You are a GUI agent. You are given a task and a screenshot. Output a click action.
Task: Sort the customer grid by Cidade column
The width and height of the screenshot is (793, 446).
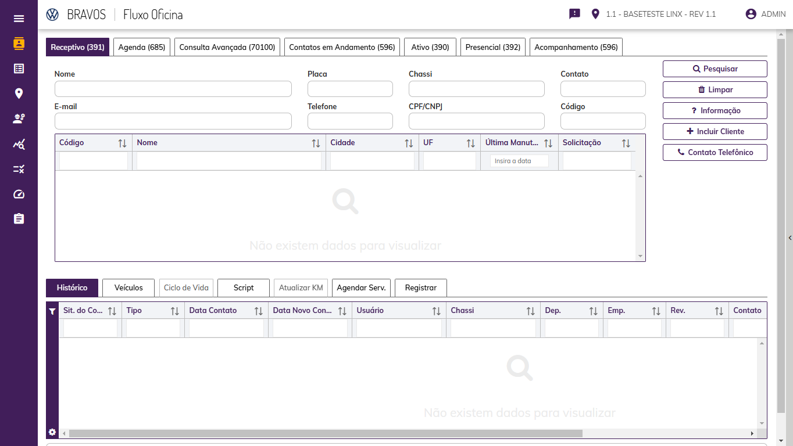[409, 143]
